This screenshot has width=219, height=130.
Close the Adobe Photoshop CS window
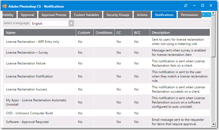click(x=211, y=6)
